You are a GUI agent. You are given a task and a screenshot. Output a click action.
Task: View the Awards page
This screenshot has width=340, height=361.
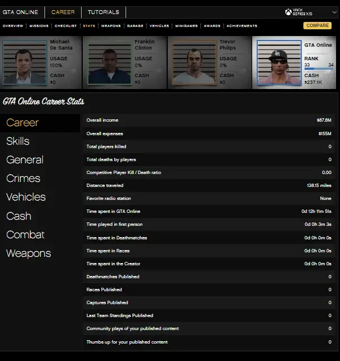(212, 26)
